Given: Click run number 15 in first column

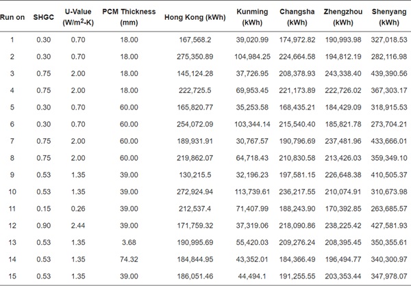Looking at the screenshot, I should [12, 276].
